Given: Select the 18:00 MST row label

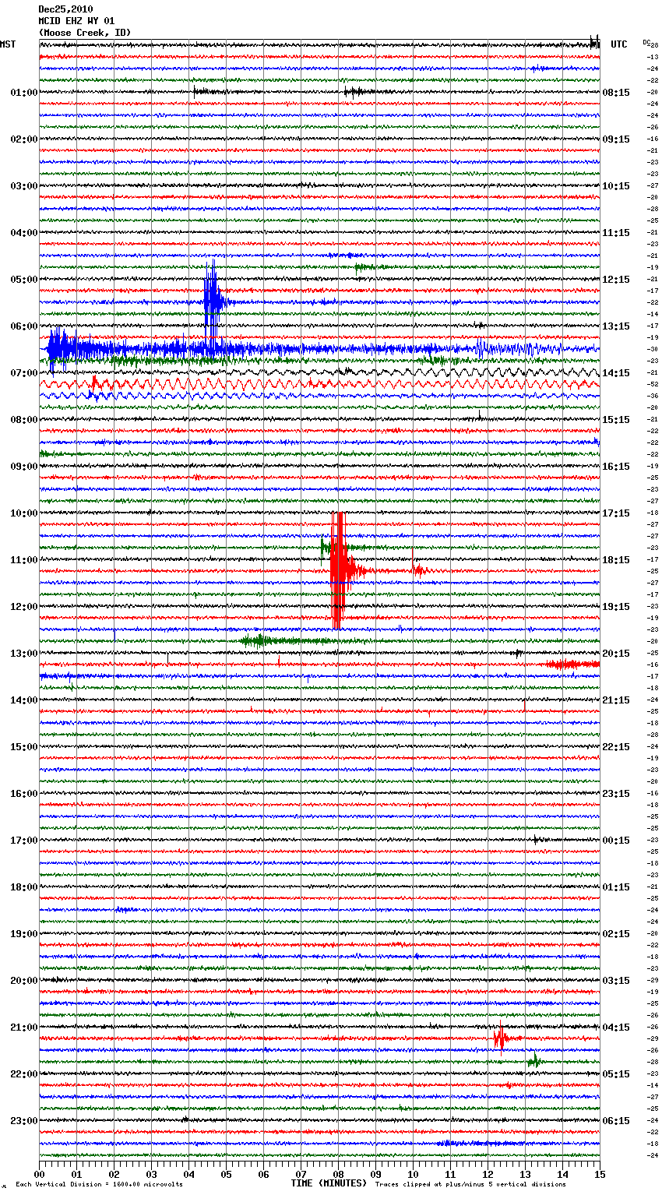Looking at the screenshot, I should point(24,887).
